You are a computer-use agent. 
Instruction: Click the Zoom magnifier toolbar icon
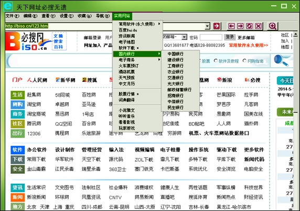[x=272, y=26]
